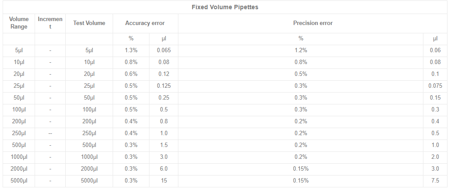Click 2000µl in the Test Volume column

[x=89, y=169]
